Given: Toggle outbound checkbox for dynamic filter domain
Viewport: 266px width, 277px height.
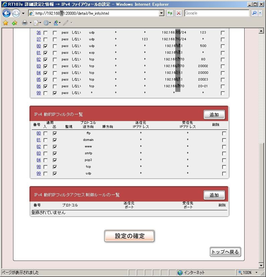Looking at the screenshot, I should point(55,140).
